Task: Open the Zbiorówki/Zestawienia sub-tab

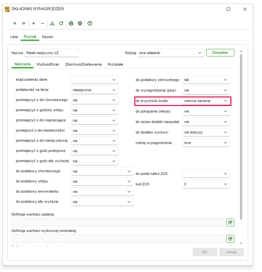Action: pos(83,64)
